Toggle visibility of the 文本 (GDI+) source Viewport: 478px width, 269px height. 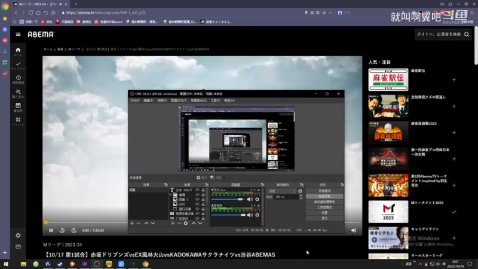point(197,190)
